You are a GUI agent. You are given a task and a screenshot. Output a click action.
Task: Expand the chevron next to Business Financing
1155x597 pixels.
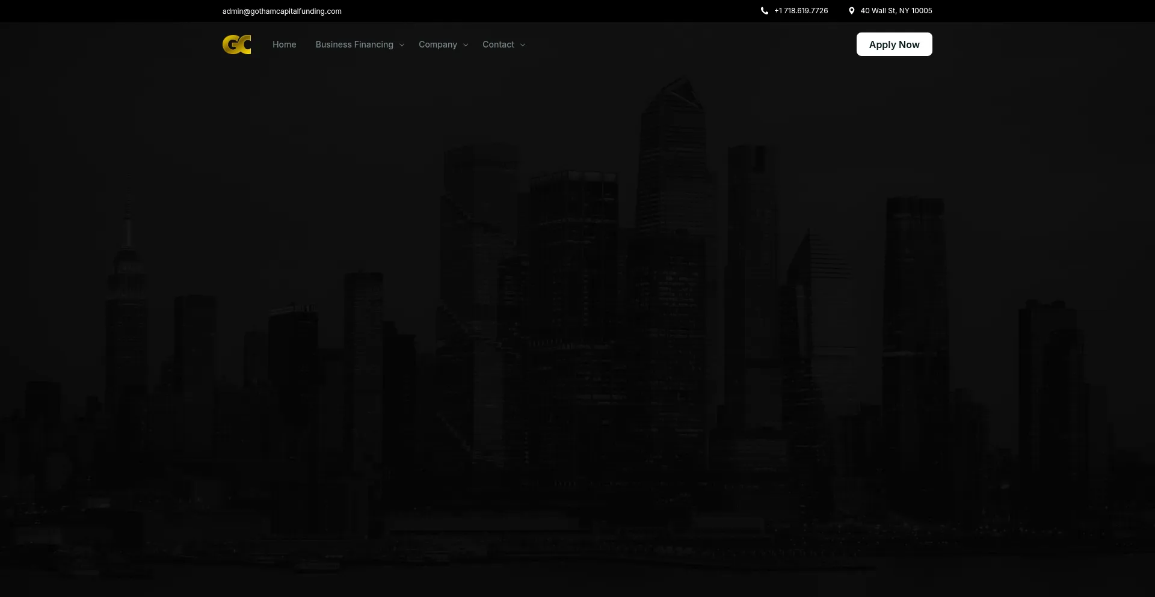[x=402, y=45]
